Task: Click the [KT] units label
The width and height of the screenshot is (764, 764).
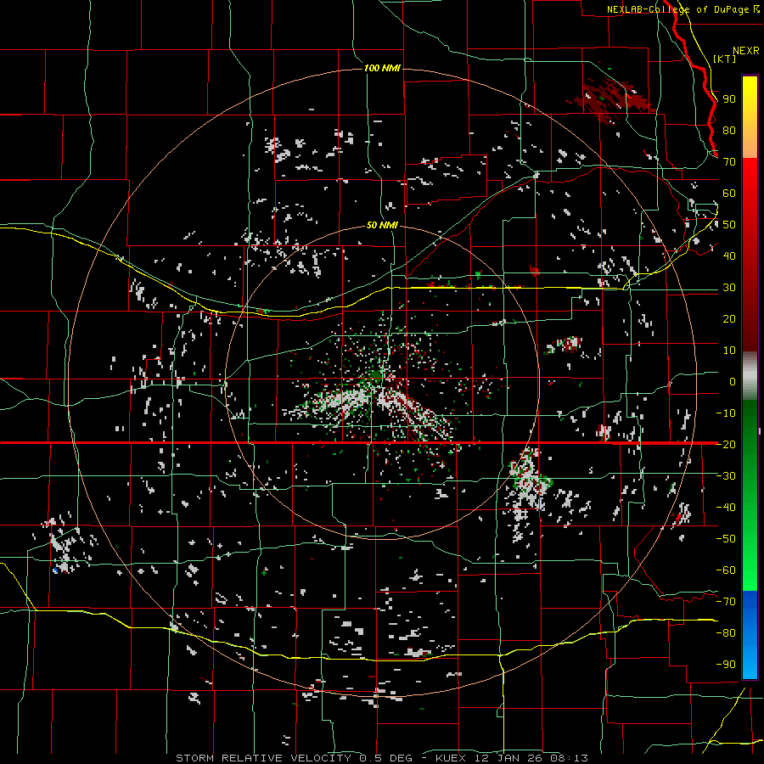Action: pos(725,59)
